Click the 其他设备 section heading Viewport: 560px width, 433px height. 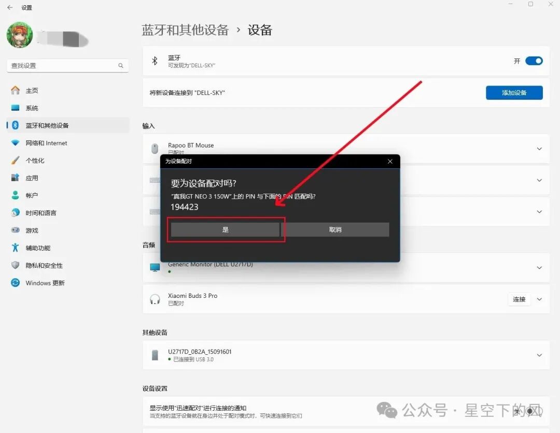(x=155, y=333)
